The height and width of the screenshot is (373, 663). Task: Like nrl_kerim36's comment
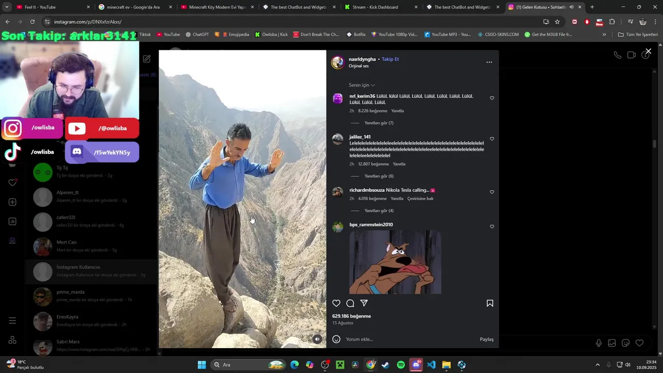coord(492,98)
